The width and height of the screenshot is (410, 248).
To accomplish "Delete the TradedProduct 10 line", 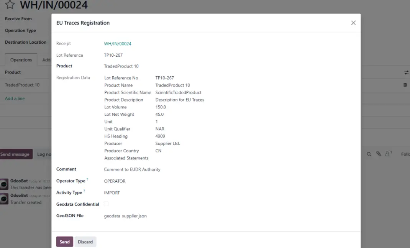I will (x=405, y=85).
